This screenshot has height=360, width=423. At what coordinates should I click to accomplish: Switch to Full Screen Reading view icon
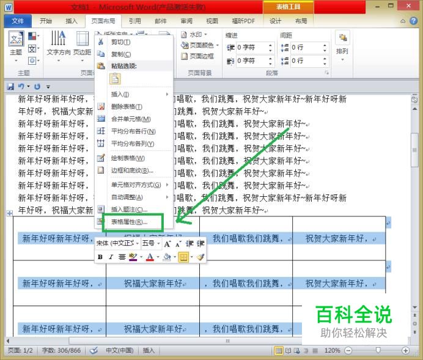pyautogui.click(x=288, y=351)
